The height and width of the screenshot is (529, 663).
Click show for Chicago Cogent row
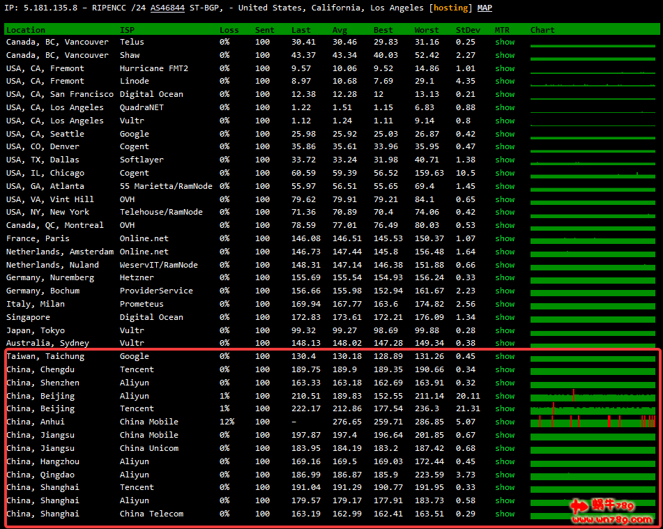(x=505, y=173)
